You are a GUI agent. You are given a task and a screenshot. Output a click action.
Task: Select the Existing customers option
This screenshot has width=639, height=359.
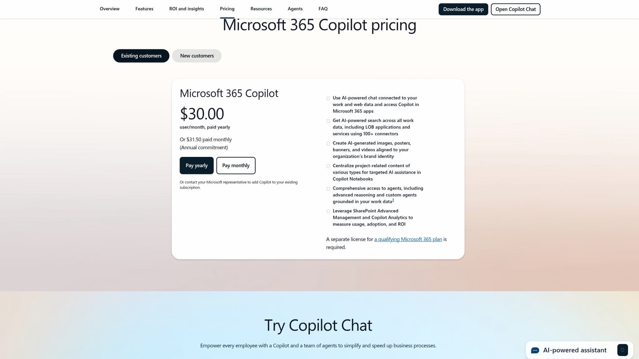(x=141, y=55)
